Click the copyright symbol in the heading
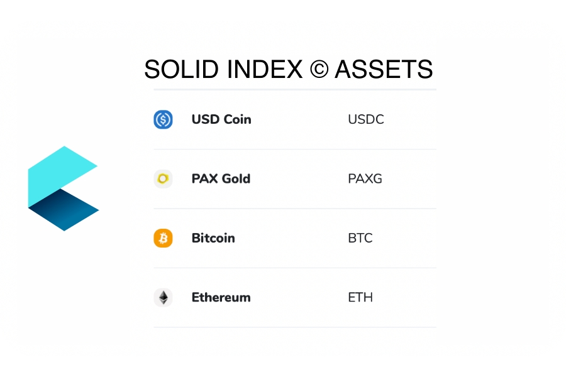Viewport: 566px width, 377px height. [x=319, y=70]
